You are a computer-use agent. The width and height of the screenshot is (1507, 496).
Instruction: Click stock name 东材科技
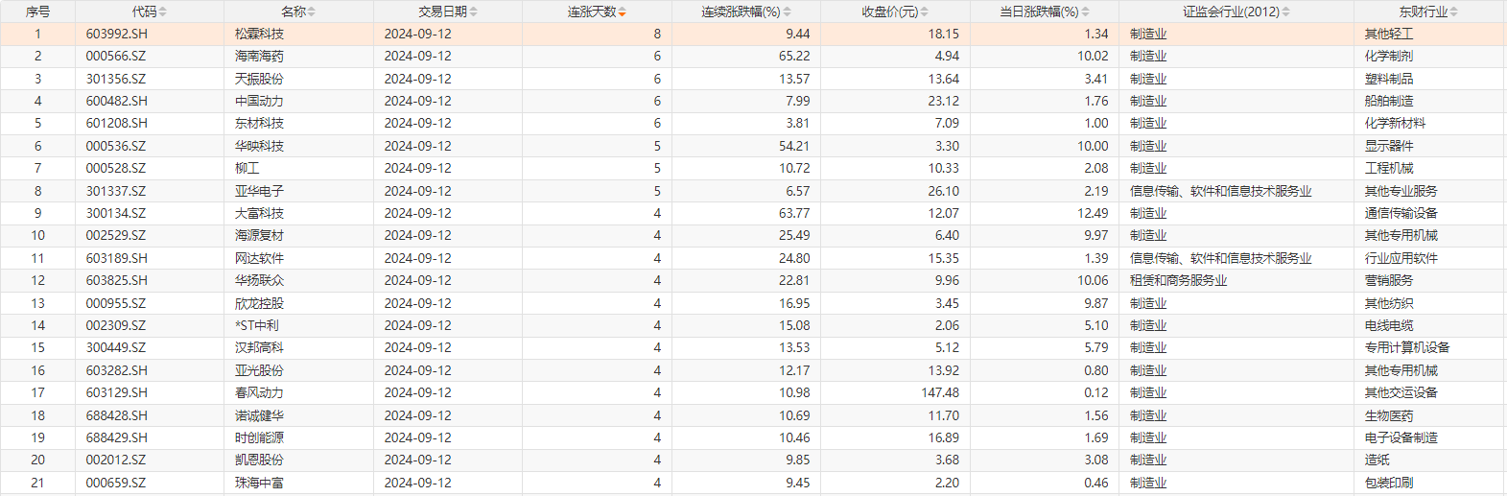click(x=259, y=123)
